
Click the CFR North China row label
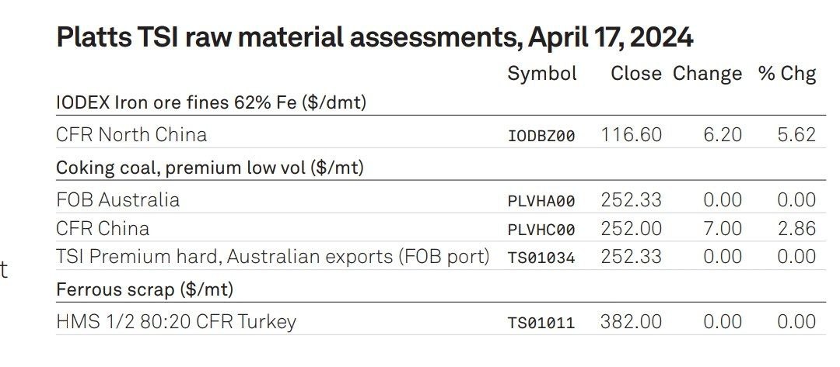(131, 134)
